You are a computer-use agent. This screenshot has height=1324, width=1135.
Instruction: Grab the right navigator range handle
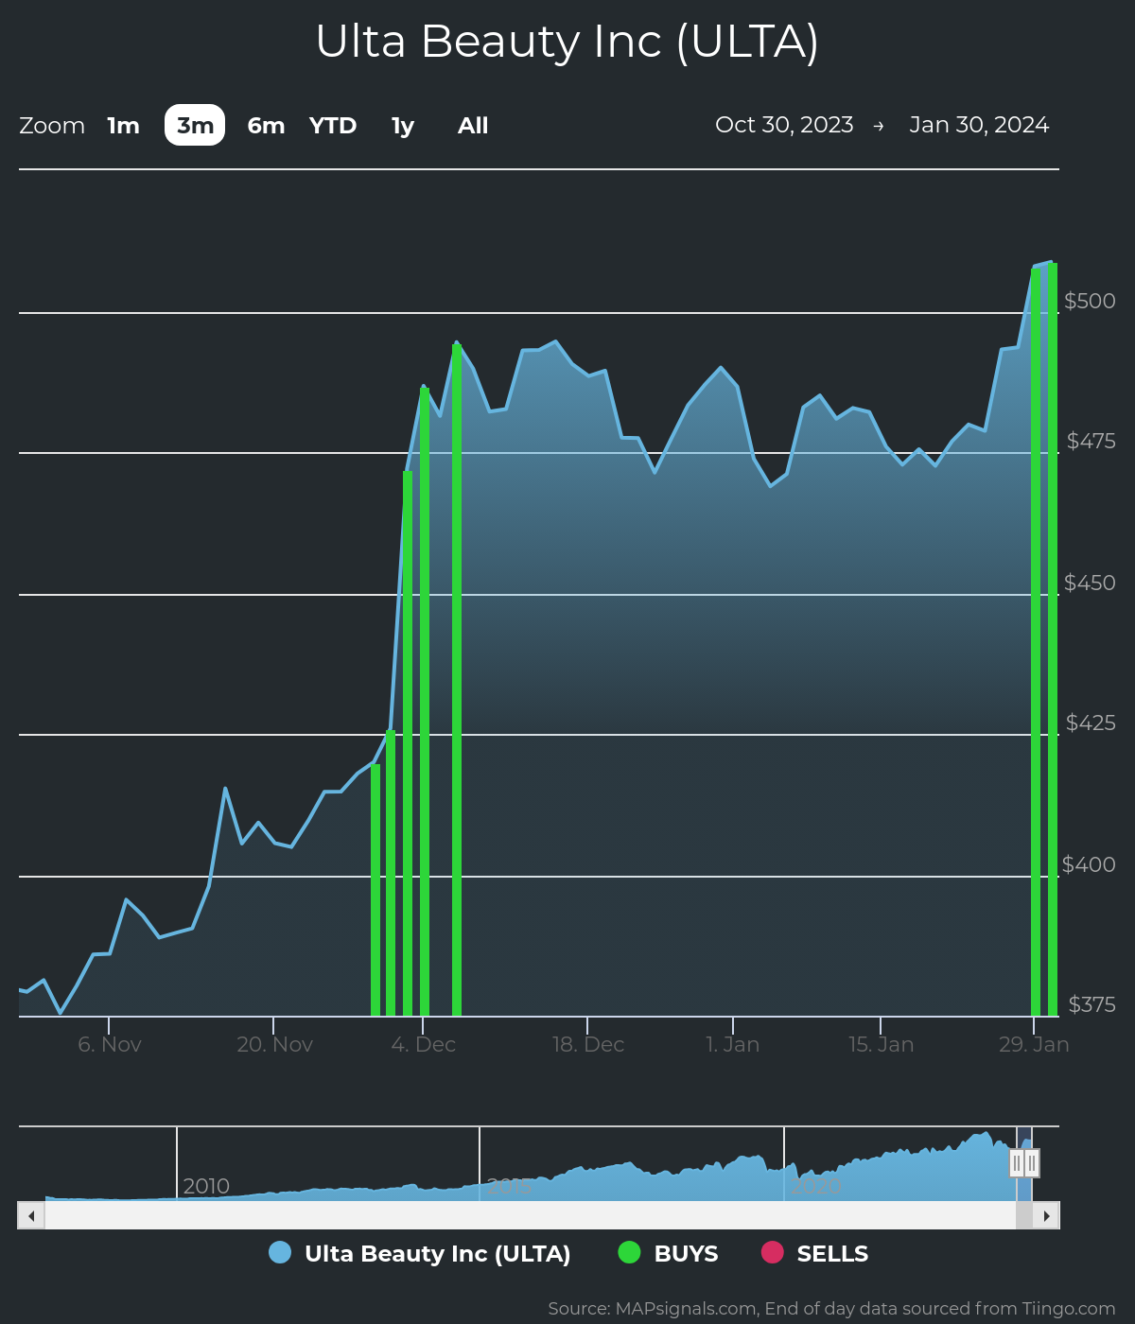tap(1032, 1163)
